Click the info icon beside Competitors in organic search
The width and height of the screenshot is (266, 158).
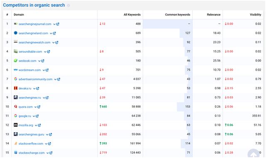(x=68, y=5)
